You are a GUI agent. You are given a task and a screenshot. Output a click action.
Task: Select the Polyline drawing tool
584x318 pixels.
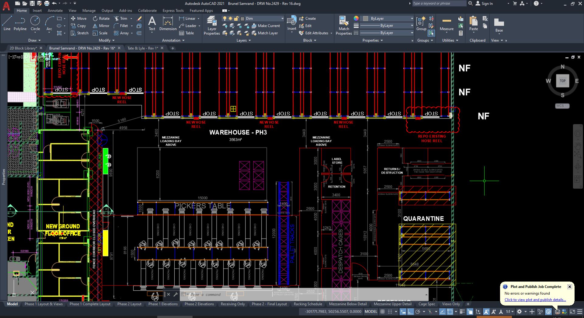pos(20,24)
